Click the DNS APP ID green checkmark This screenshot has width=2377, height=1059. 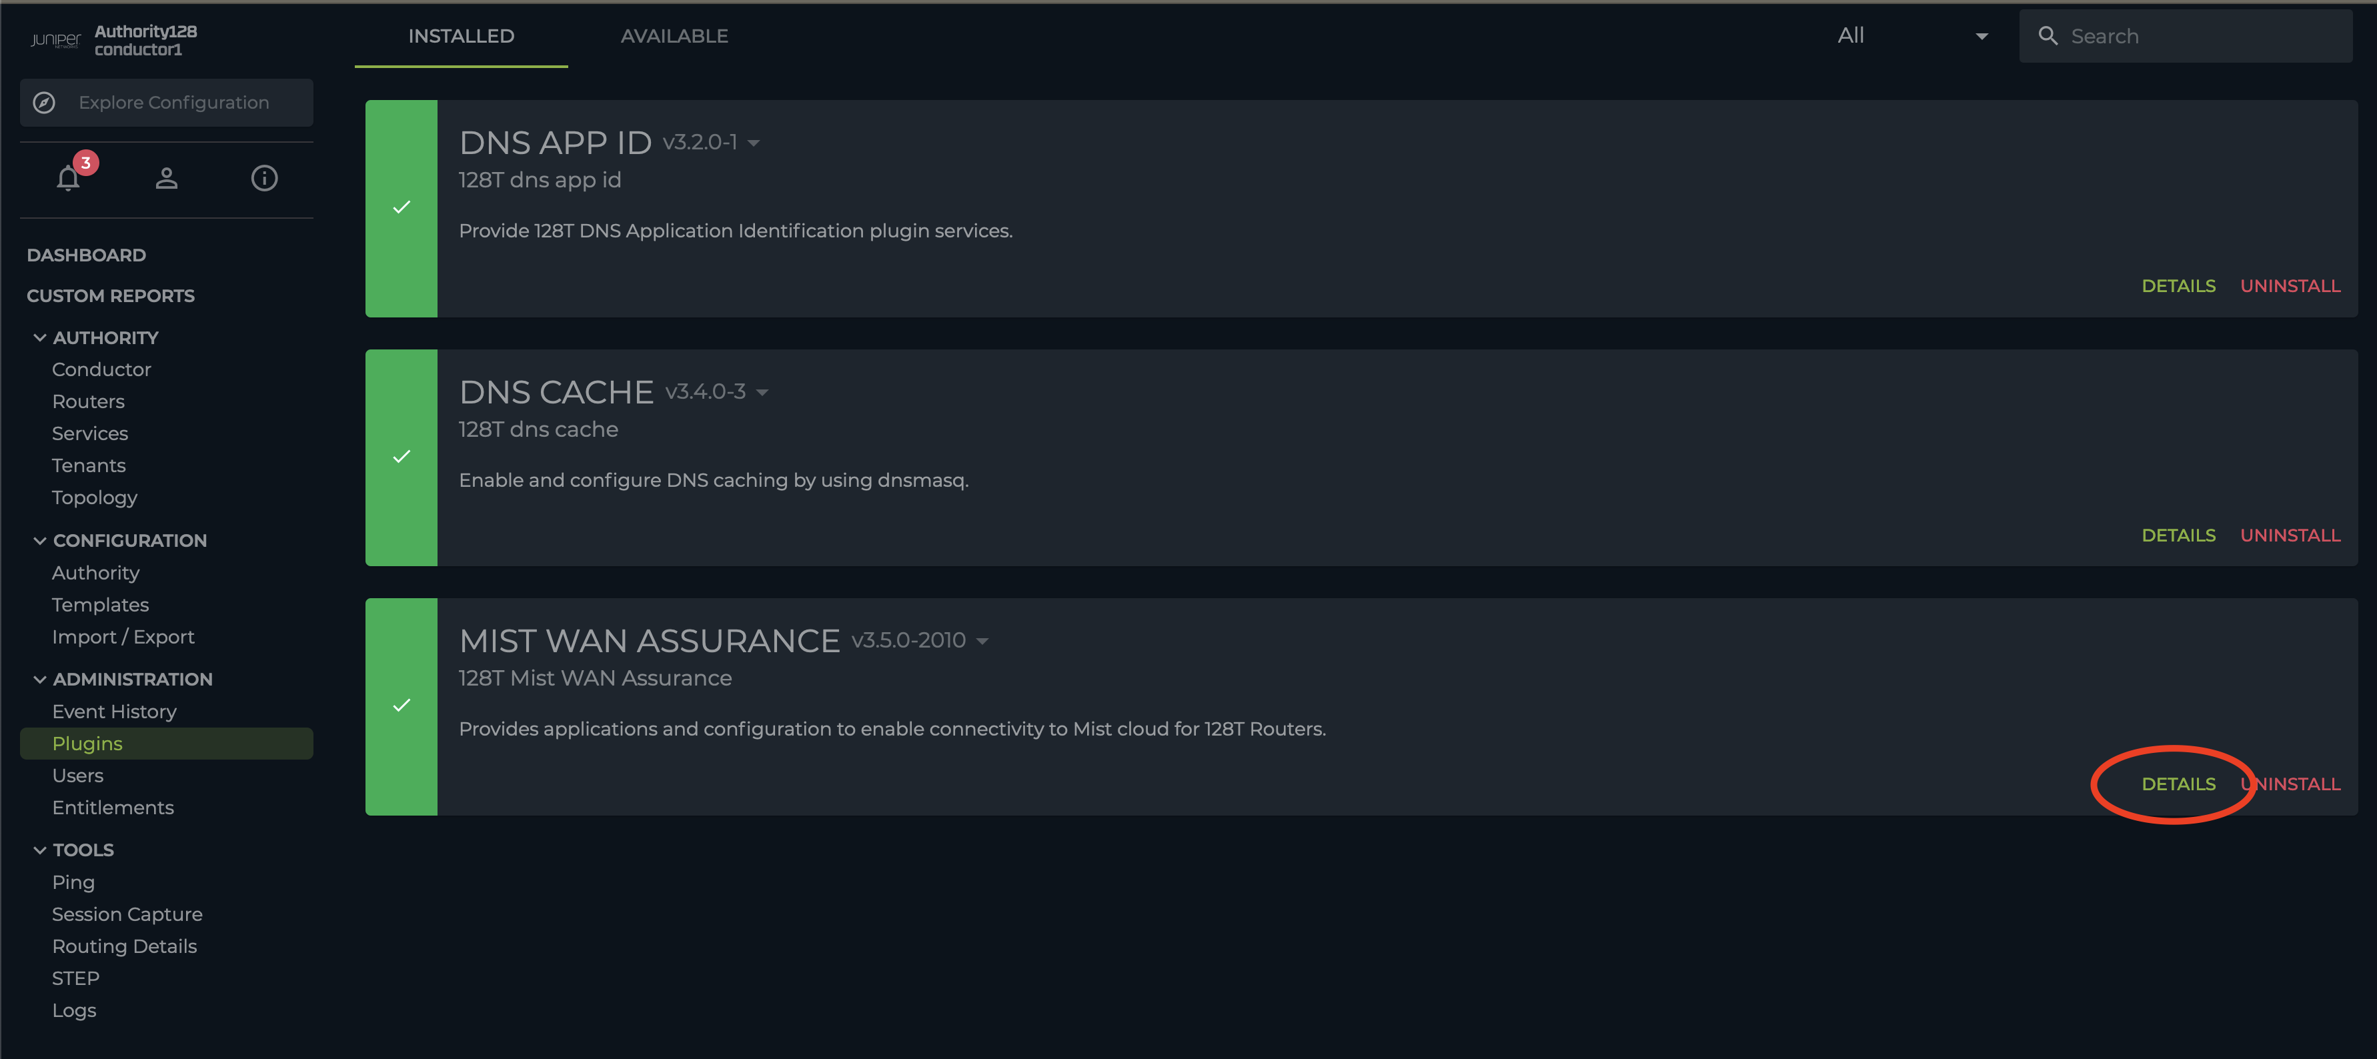click(402, 207)
